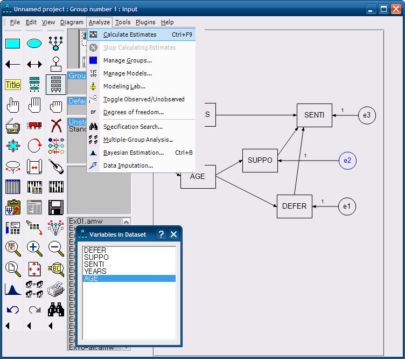This screenshot has height=359, width=405.
Task: Click the Bayesian distribution curve toolbar icon
Action: click(13, 289)
